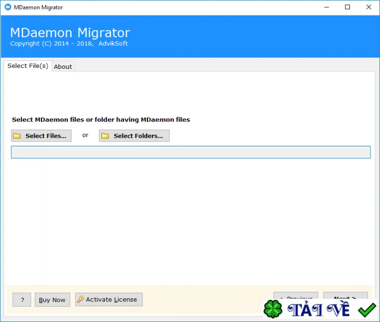Switch to the About tab

click(63, 66)
